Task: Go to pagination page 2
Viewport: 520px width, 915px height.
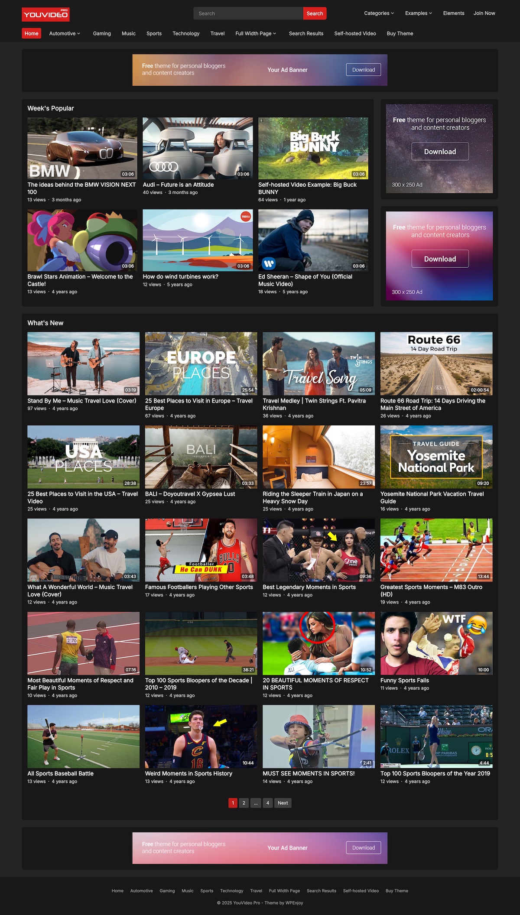Action: pyautogui.click(x=244, y=803)
